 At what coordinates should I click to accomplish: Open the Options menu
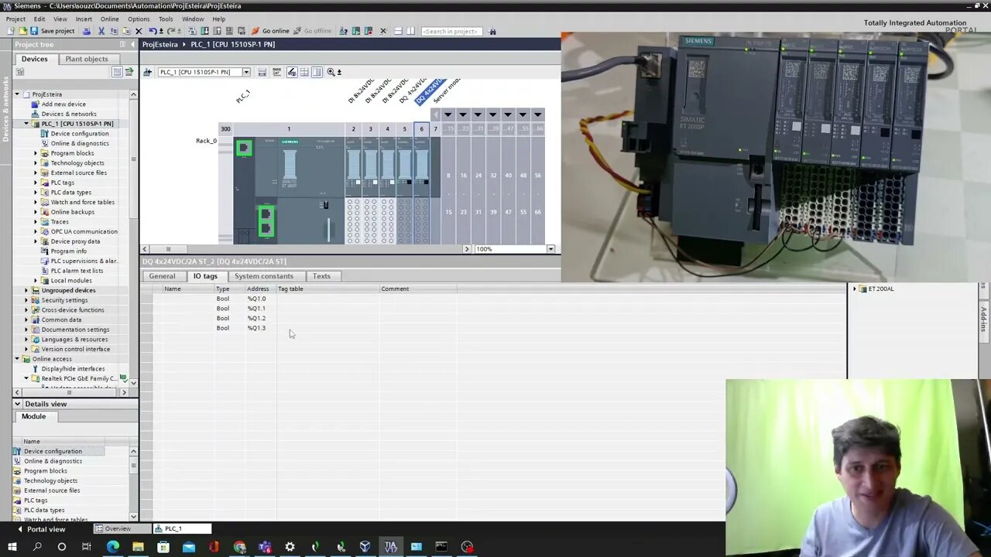[x=139, y=19]
